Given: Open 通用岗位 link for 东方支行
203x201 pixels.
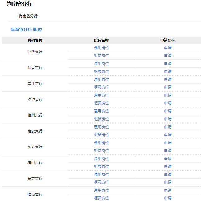Looking at the screenshot, I should coord(101,143).
